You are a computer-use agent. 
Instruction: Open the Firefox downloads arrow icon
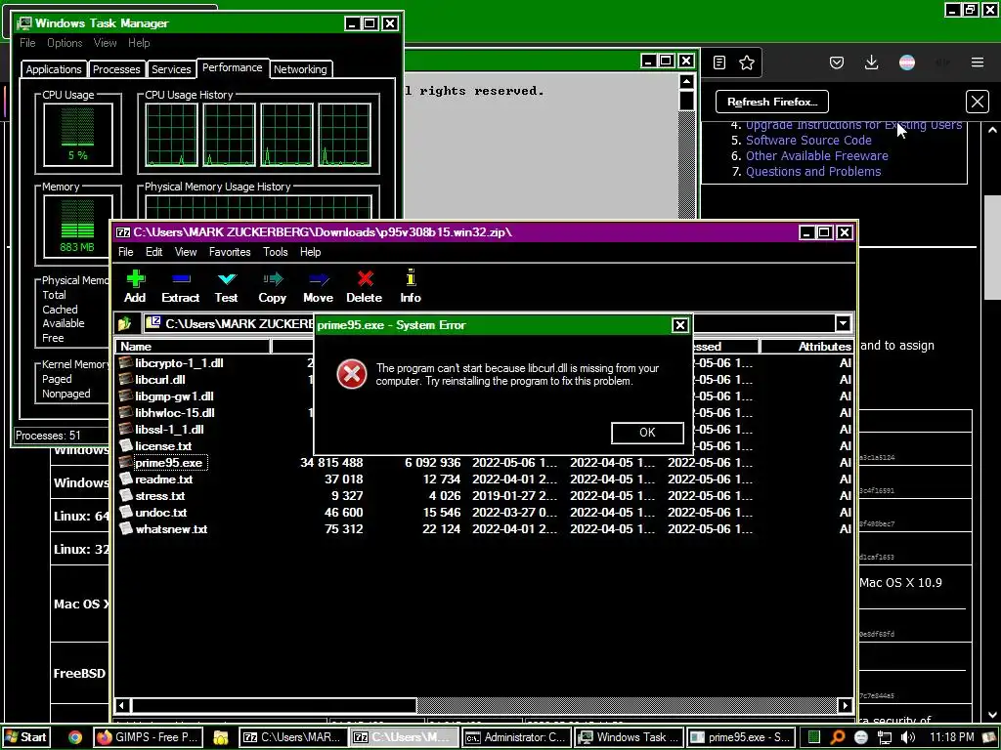[x=871, y=62]
